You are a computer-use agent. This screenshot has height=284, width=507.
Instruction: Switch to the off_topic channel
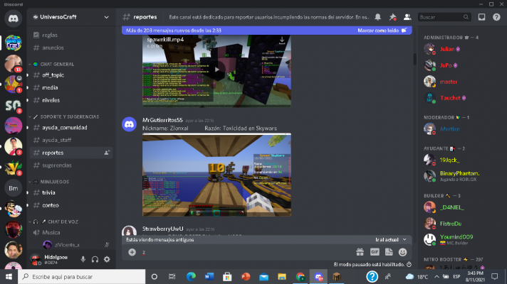[53, 75]
